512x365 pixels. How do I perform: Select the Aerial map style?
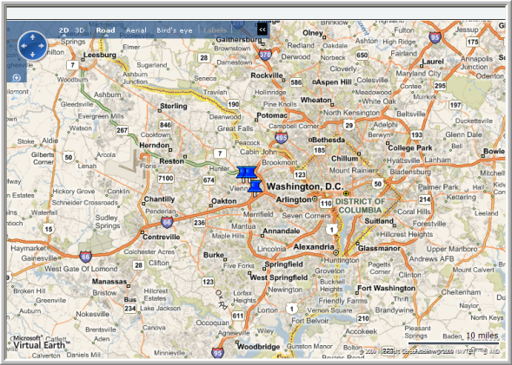(136, 30)
